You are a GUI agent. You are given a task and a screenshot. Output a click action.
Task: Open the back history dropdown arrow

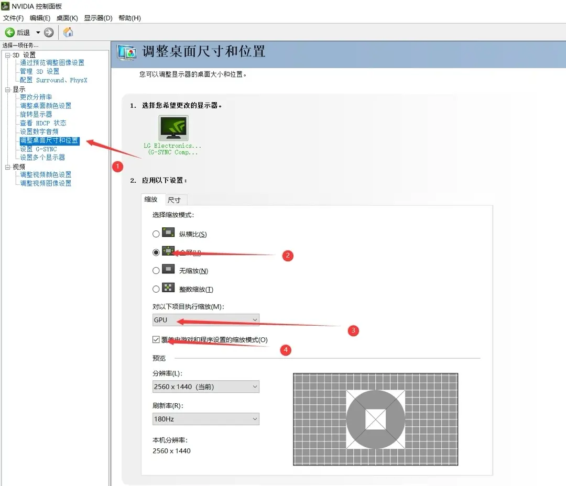38,32
